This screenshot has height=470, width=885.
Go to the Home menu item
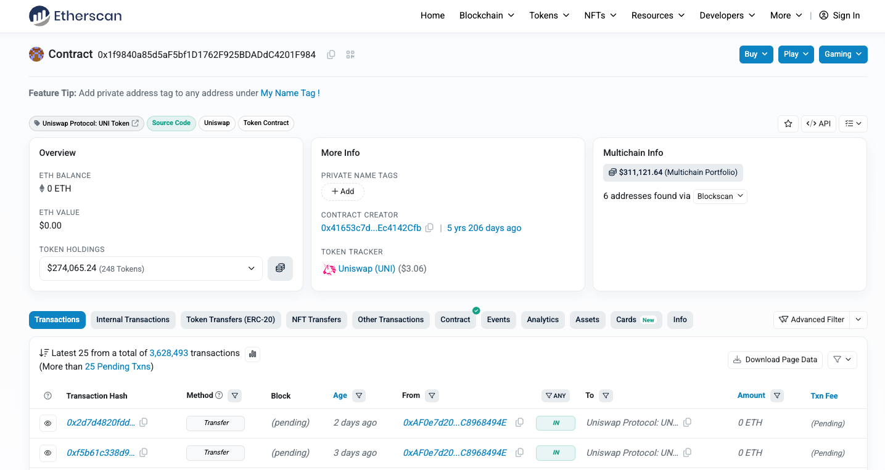click(432, 15)
